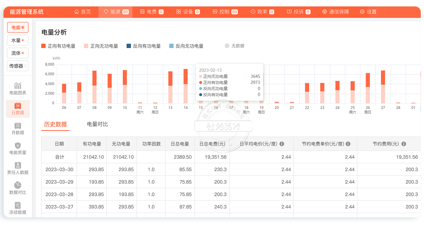Open the 电费 electricity fee menu
This screenshot has height=227, width=424.
pyautogui.click(x=152, y=12)
